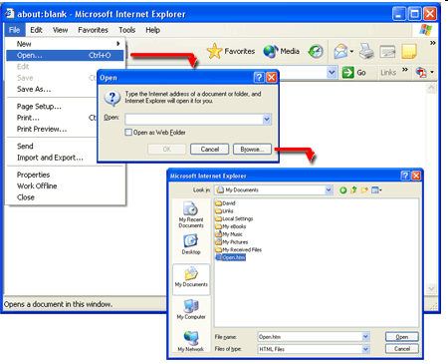The image size is (448, 364).
Task: Open the Tools menu
Action: [126, 30]
